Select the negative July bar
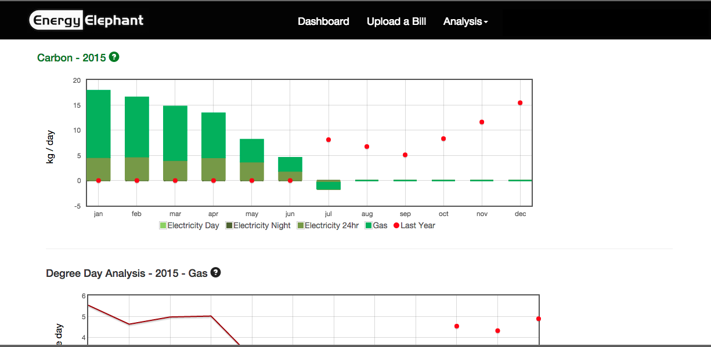 tap(329, 185)
